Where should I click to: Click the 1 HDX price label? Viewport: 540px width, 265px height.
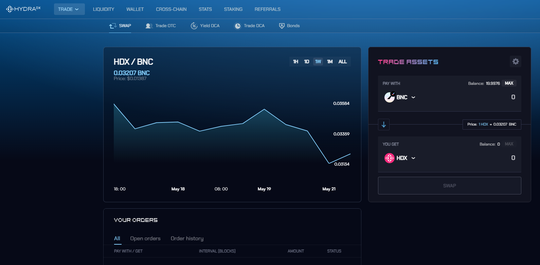tap(492, 125)
